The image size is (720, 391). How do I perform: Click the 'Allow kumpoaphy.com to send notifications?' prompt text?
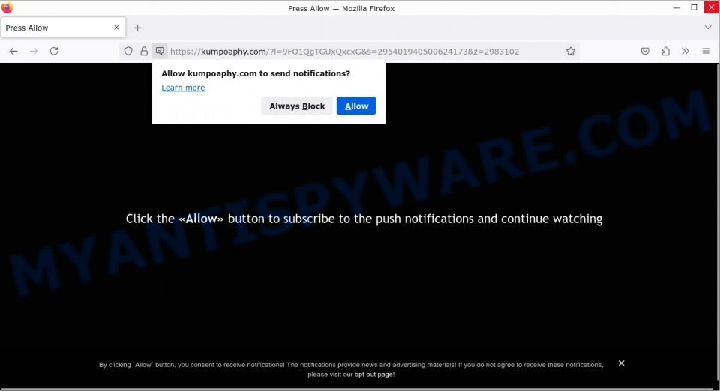point(256,73)
